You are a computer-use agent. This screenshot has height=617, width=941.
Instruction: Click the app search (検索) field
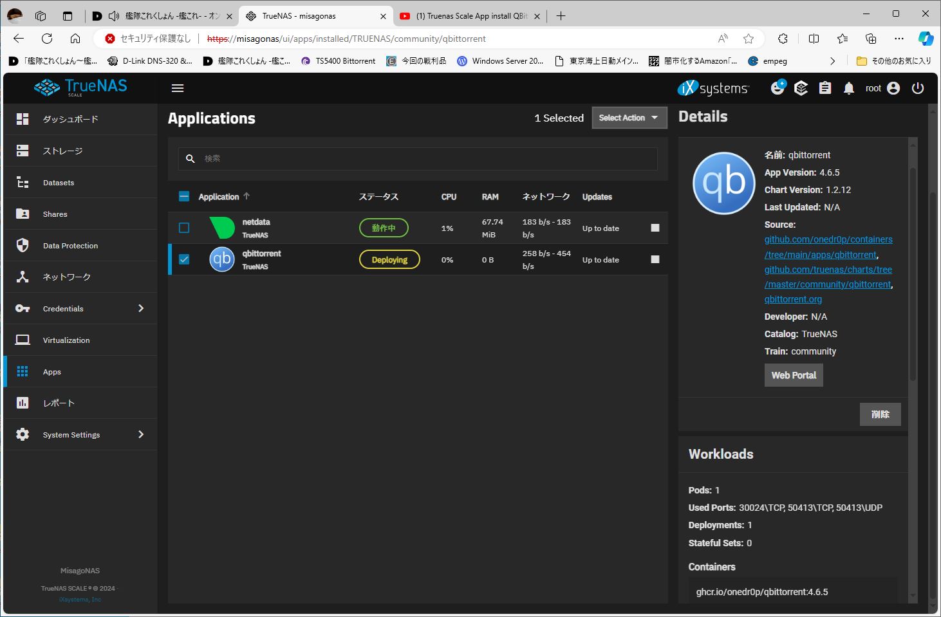[x=418, y=158]
